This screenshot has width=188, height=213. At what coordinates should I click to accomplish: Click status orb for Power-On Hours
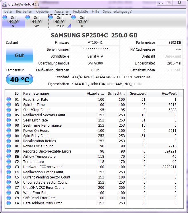[x=9, y=130]
